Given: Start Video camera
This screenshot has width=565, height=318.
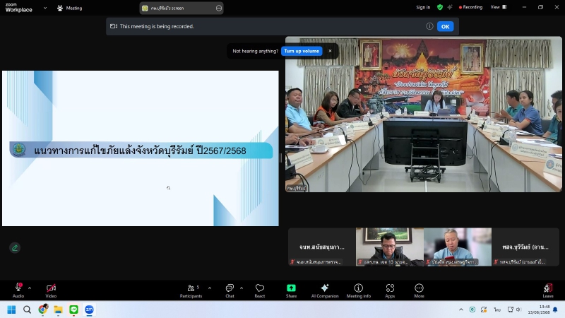Looking at the screenshot, I should pos(51,290).
